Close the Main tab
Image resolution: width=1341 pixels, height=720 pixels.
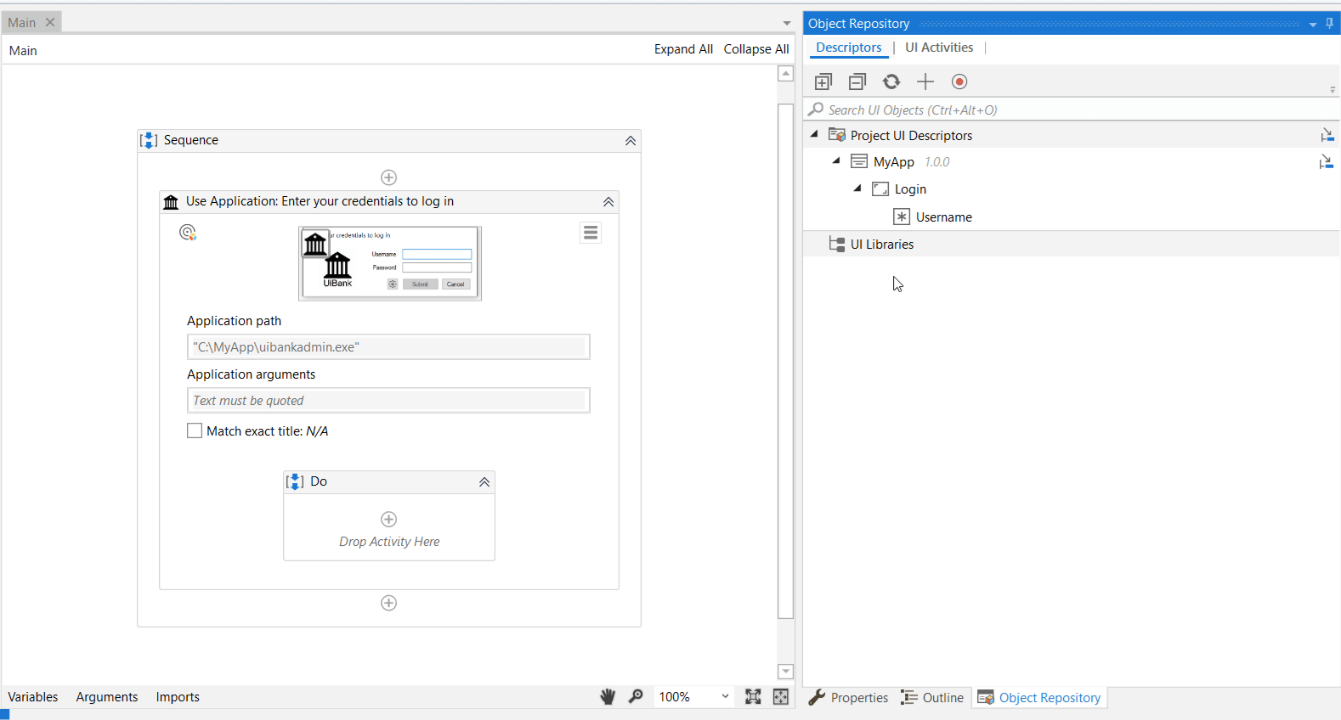tap(50, 22)
